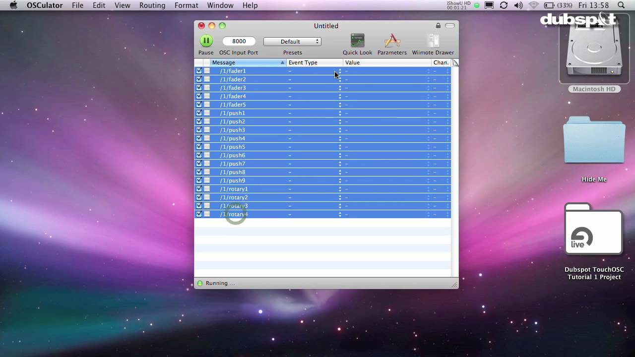Select the /1/push3 message row

pyautogui.click(x=322, y=130)
